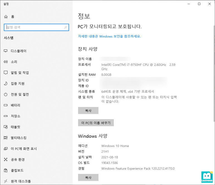
Task: Click the magnifier icon in settings search box
Action: click(66, 27)
